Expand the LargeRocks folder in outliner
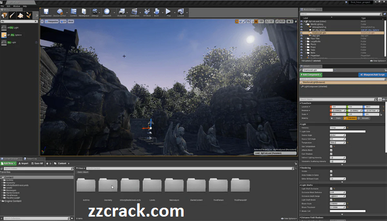This screenshot has height=221, width=387. [306, 41]
